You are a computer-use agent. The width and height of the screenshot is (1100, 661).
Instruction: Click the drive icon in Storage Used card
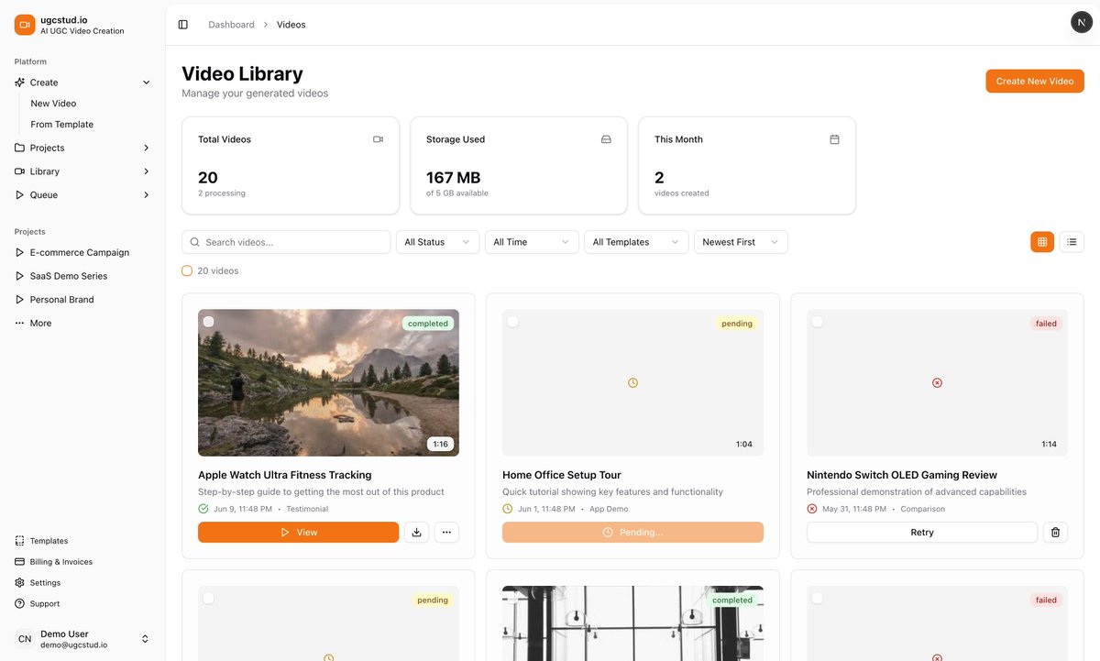click(x=606, y=139)
